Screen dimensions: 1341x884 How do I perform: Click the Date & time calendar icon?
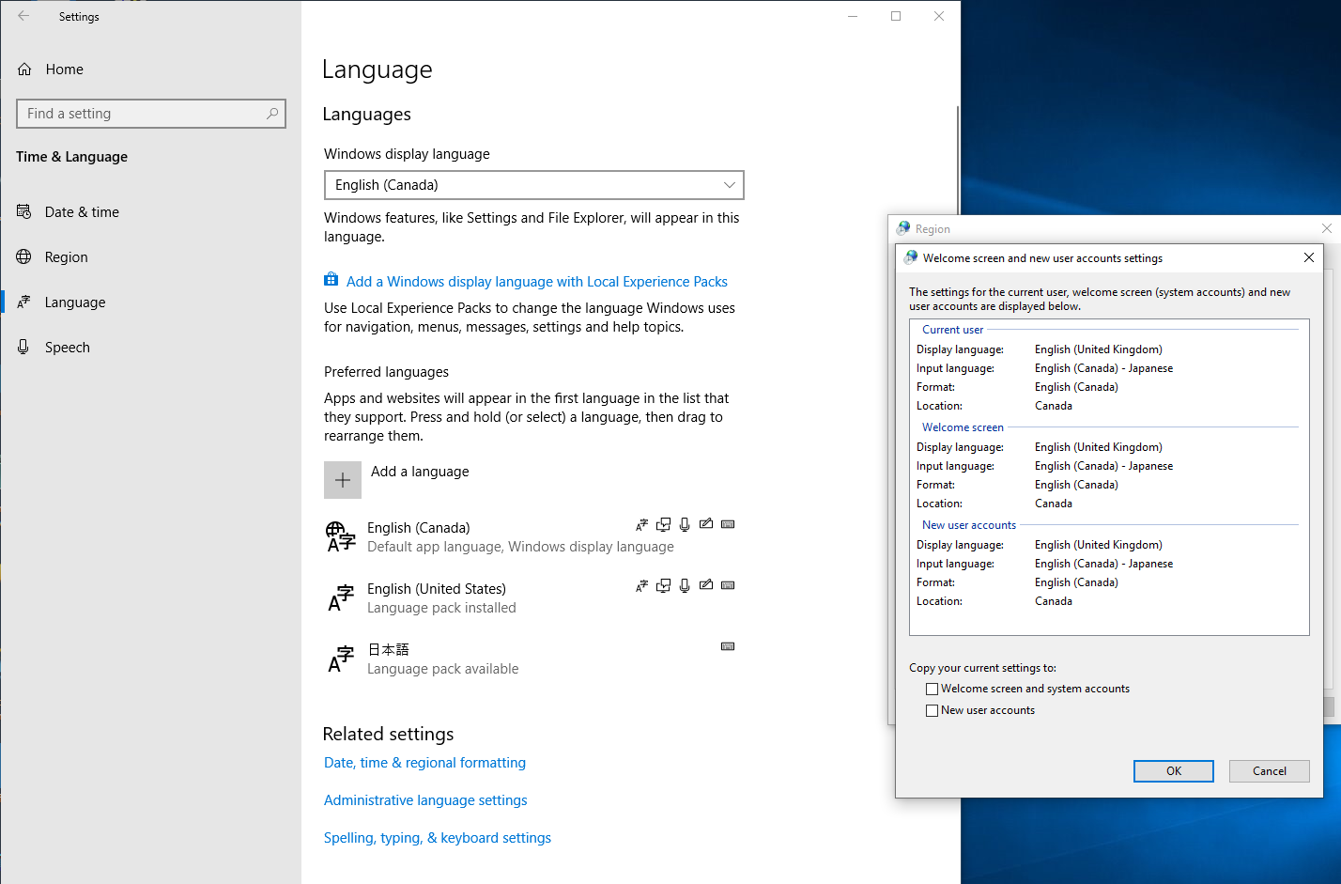point(24,212)
